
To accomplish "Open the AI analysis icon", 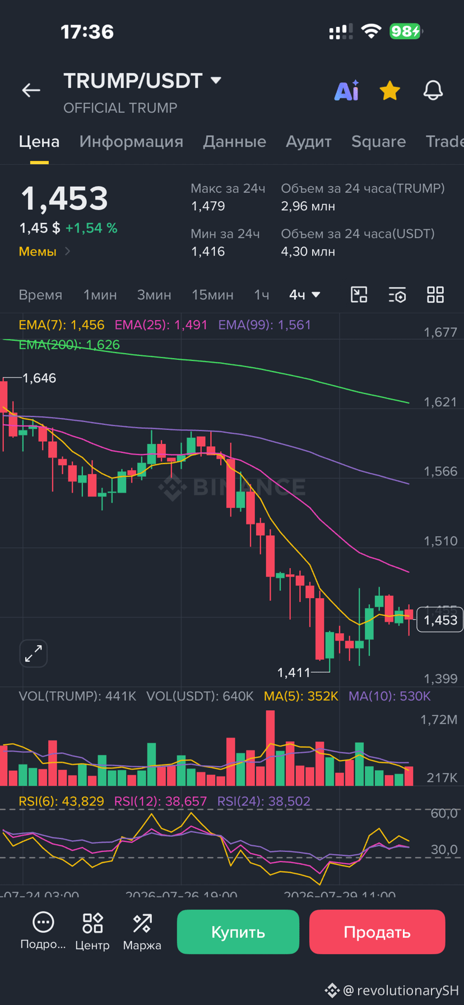I will [x=346, y=90].
